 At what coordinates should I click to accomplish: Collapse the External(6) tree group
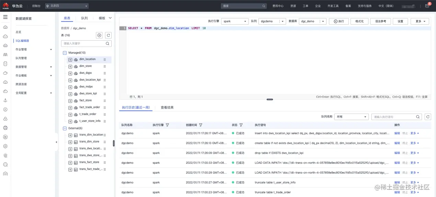(65, 128)
